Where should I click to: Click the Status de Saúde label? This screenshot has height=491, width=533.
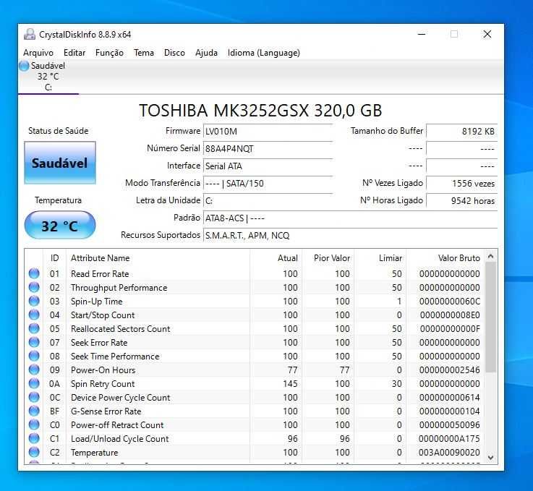point(58,131)
